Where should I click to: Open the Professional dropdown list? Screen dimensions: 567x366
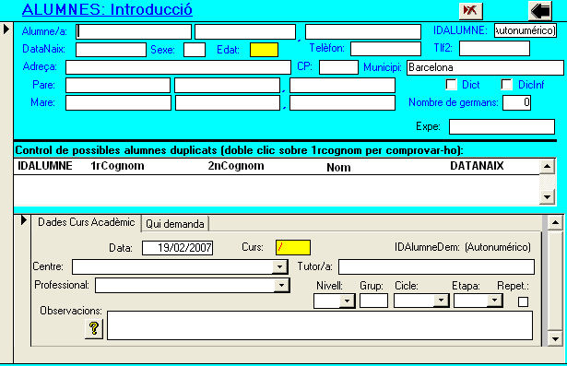282,286
